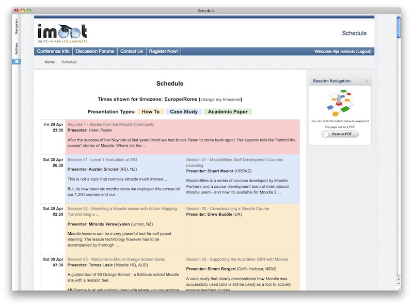Click the scrollbar down arrow
Screen dimensions: 413x307
[x=399, y=284]
